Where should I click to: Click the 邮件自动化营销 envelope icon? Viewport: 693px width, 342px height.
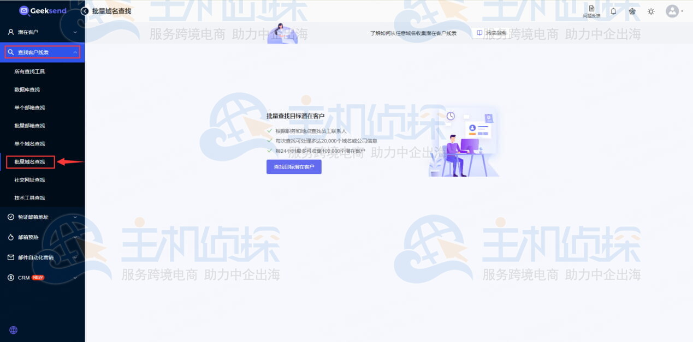point(12,257)
